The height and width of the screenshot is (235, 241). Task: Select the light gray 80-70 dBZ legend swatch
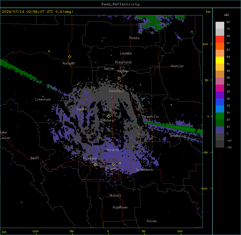coord(220,25)
